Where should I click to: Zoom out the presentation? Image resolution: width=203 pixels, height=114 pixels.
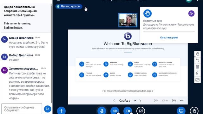coord(156,100)
